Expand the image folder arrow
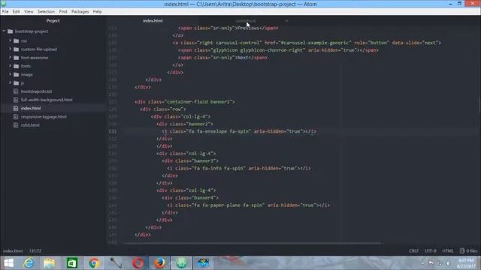The height and width of the screenshot is (270, 481). (x=10, y=74)
